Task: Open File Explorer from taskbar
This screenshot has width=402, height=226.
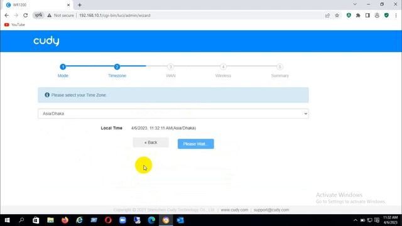Action: [50, 220]
